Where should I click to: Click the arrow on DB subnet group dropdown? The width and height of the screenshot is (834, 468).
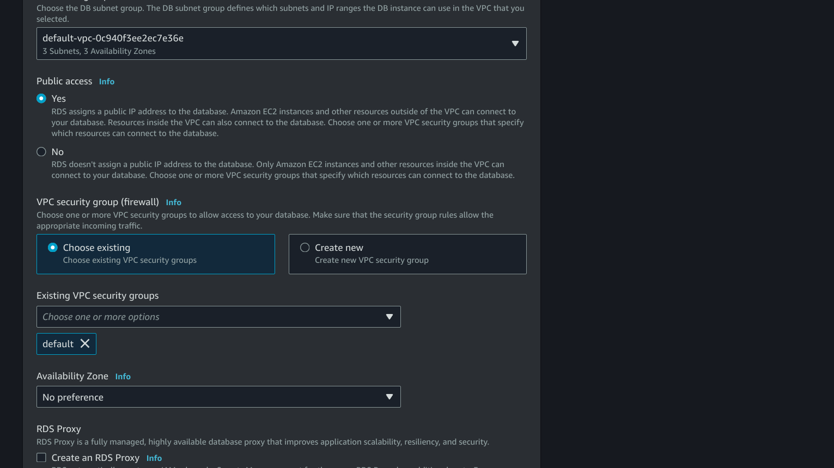coord(515,44)
